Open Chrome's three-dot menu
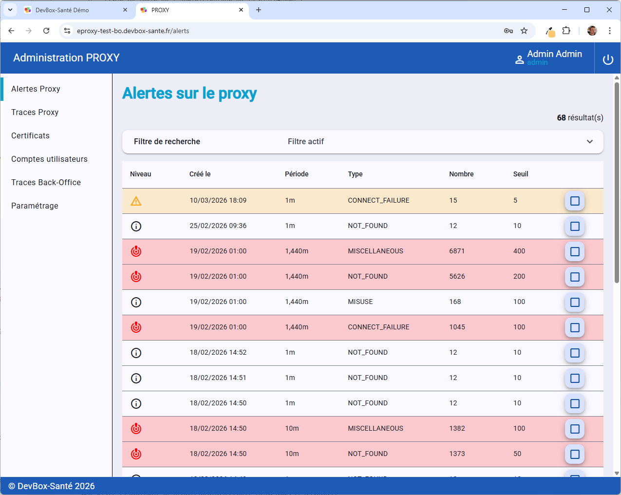This screenshot has height=495, width=621. [609, 31]
